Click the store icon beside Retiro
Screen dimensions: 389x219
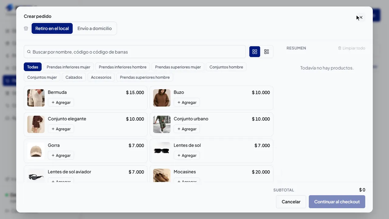point(26,29)
